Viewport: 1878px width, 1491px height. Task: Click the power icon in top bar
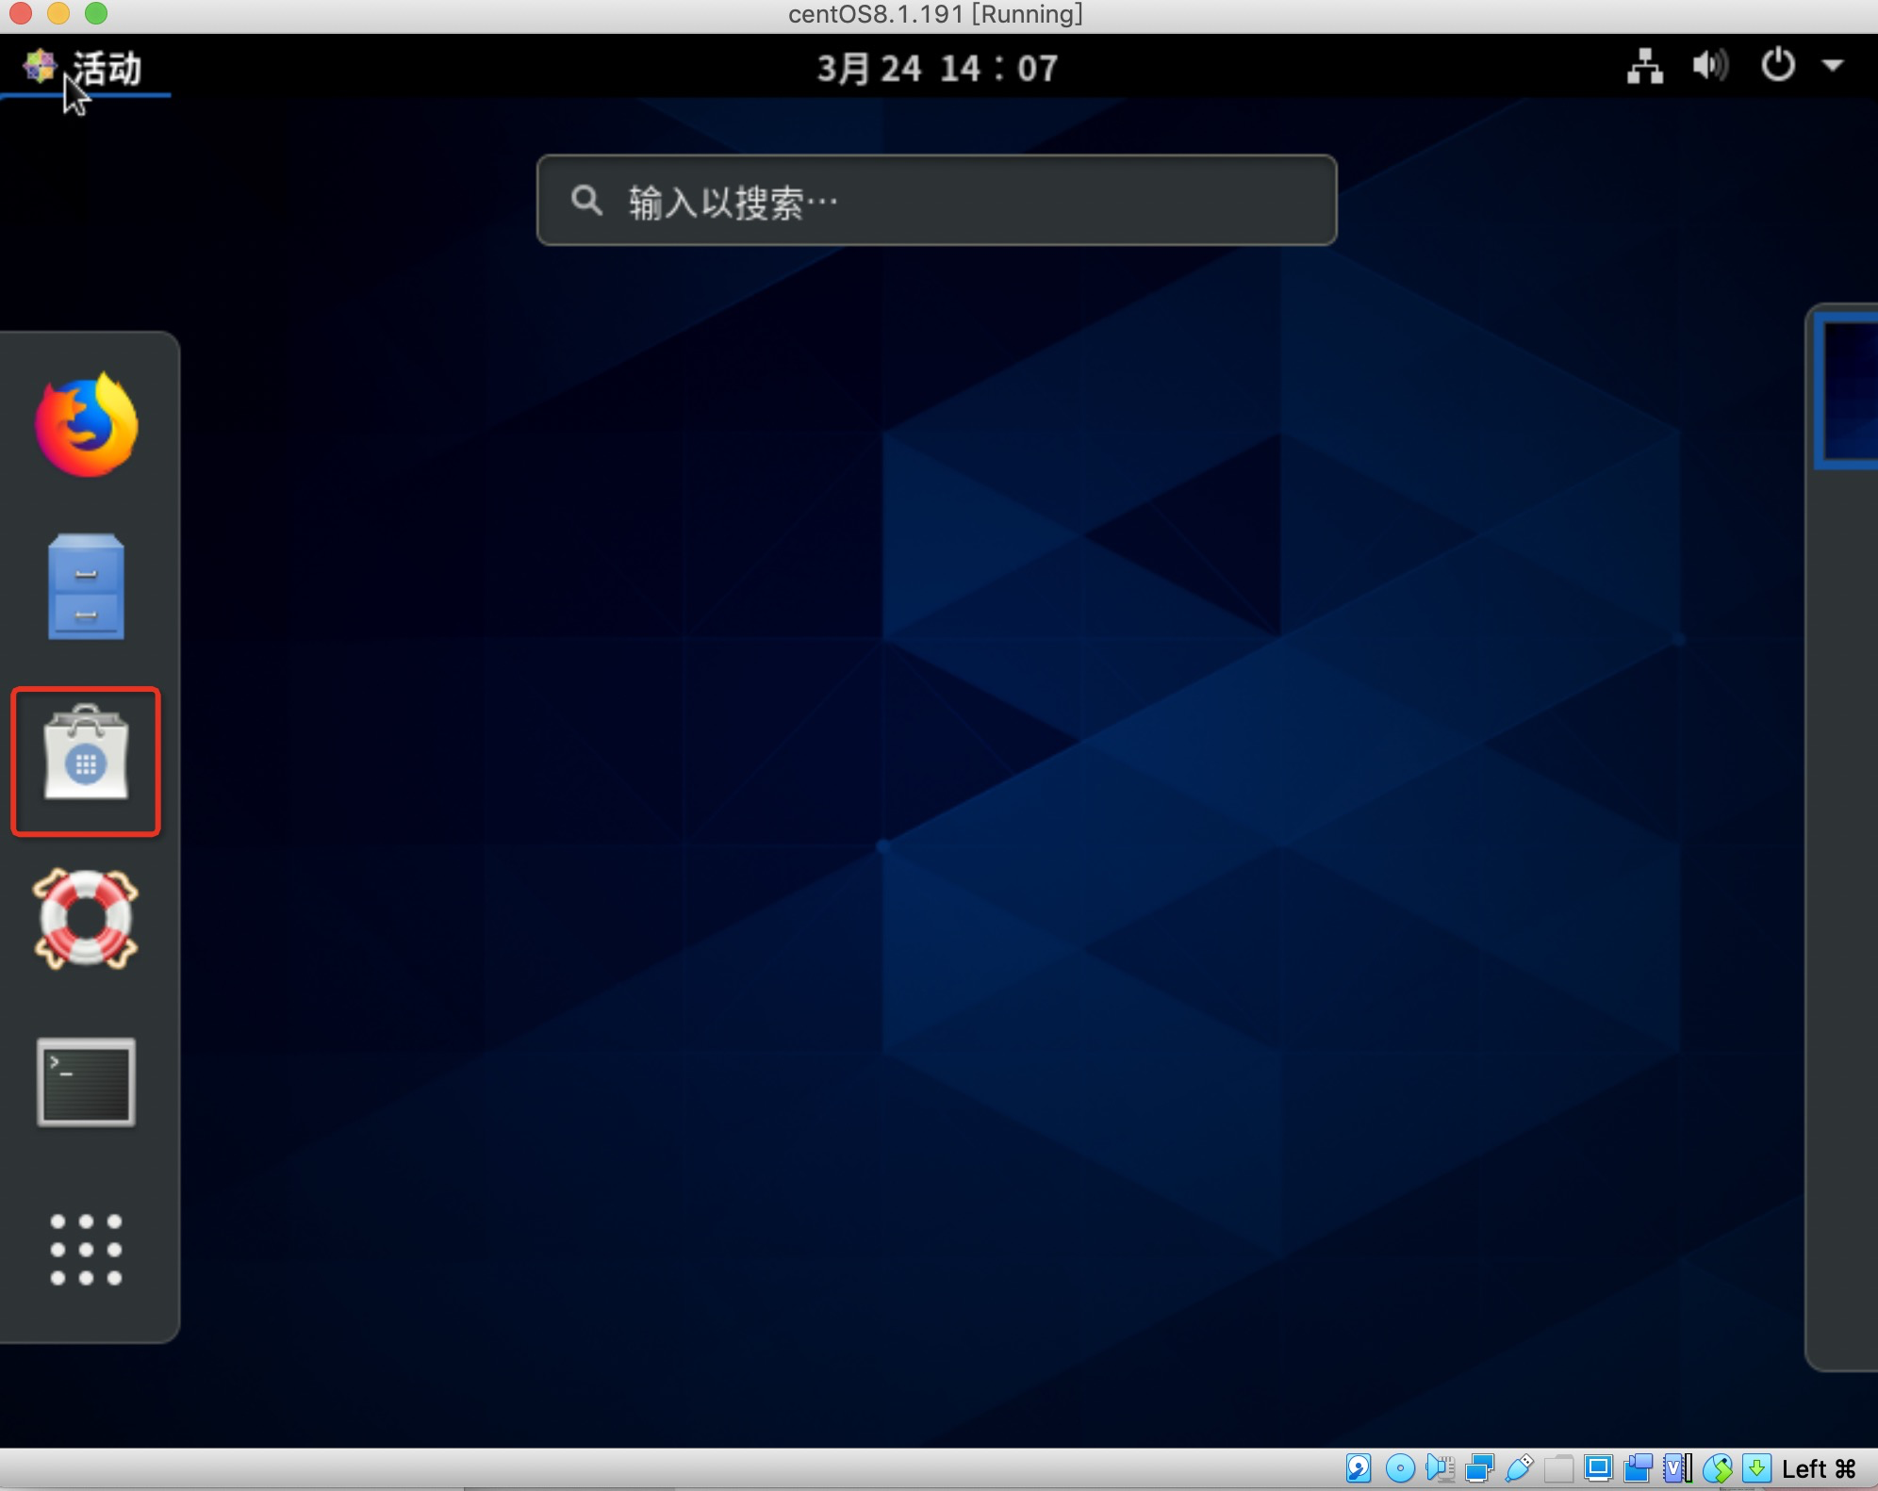1777,66
